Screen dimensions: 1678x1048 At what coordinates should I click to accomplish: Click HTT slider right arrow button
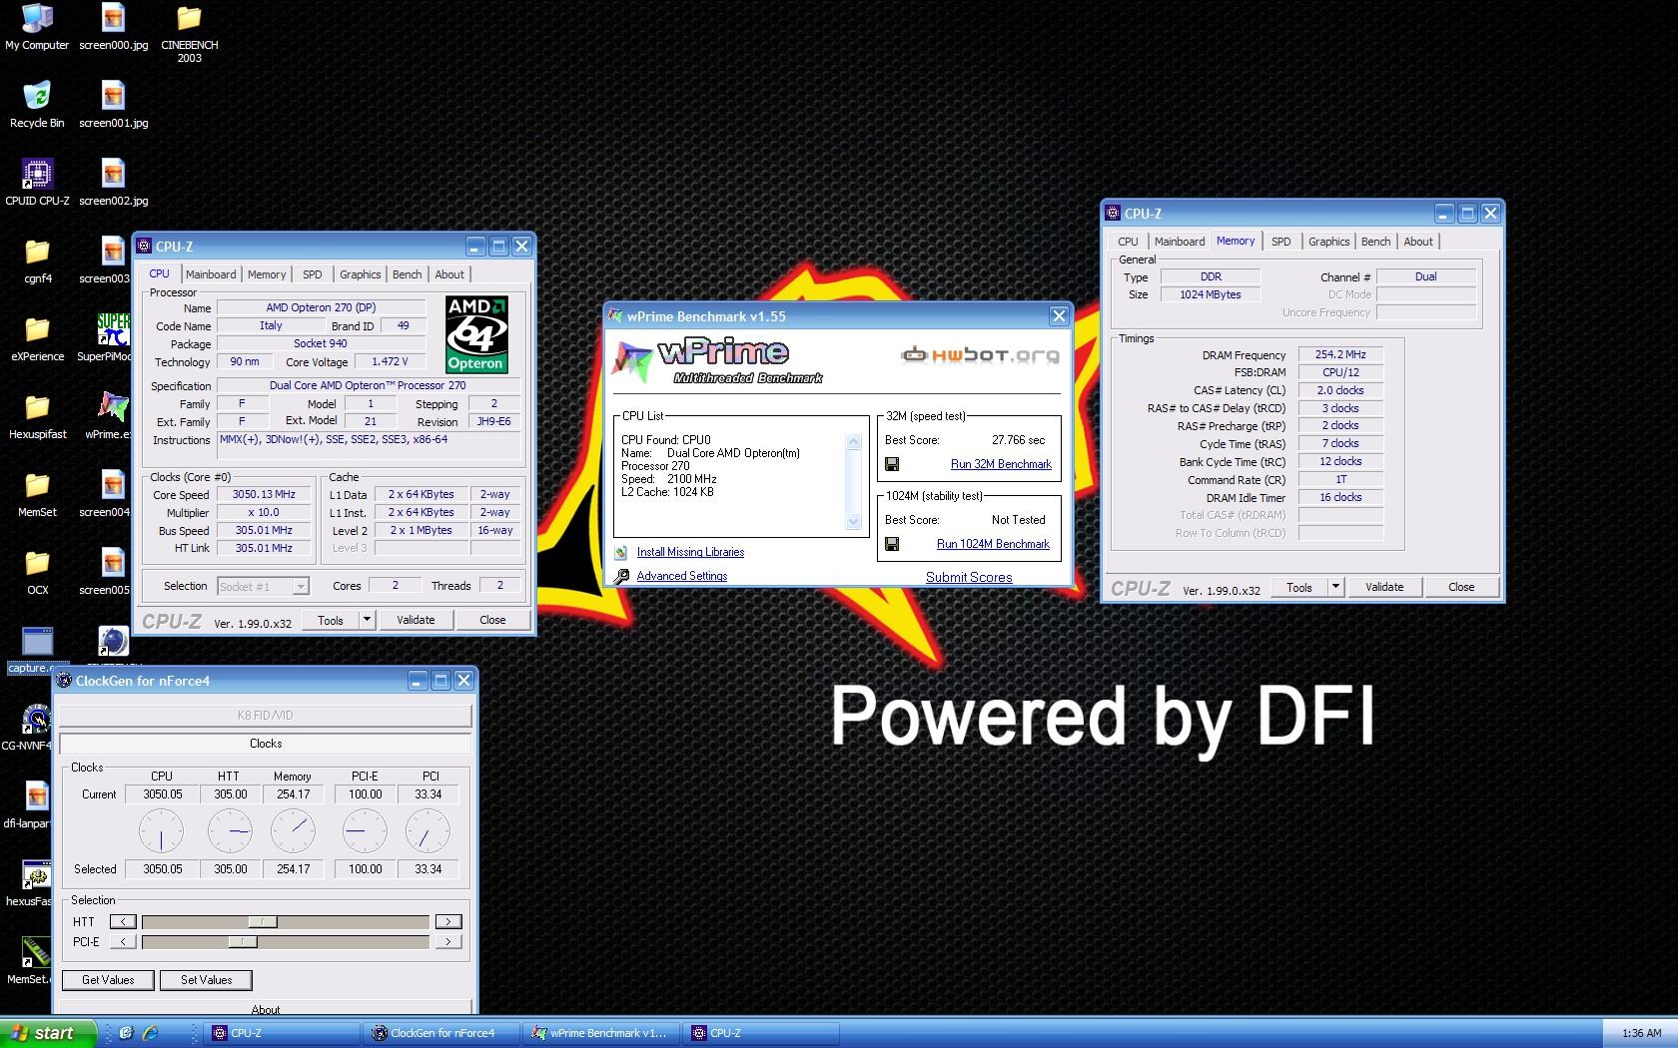(448, 921)
